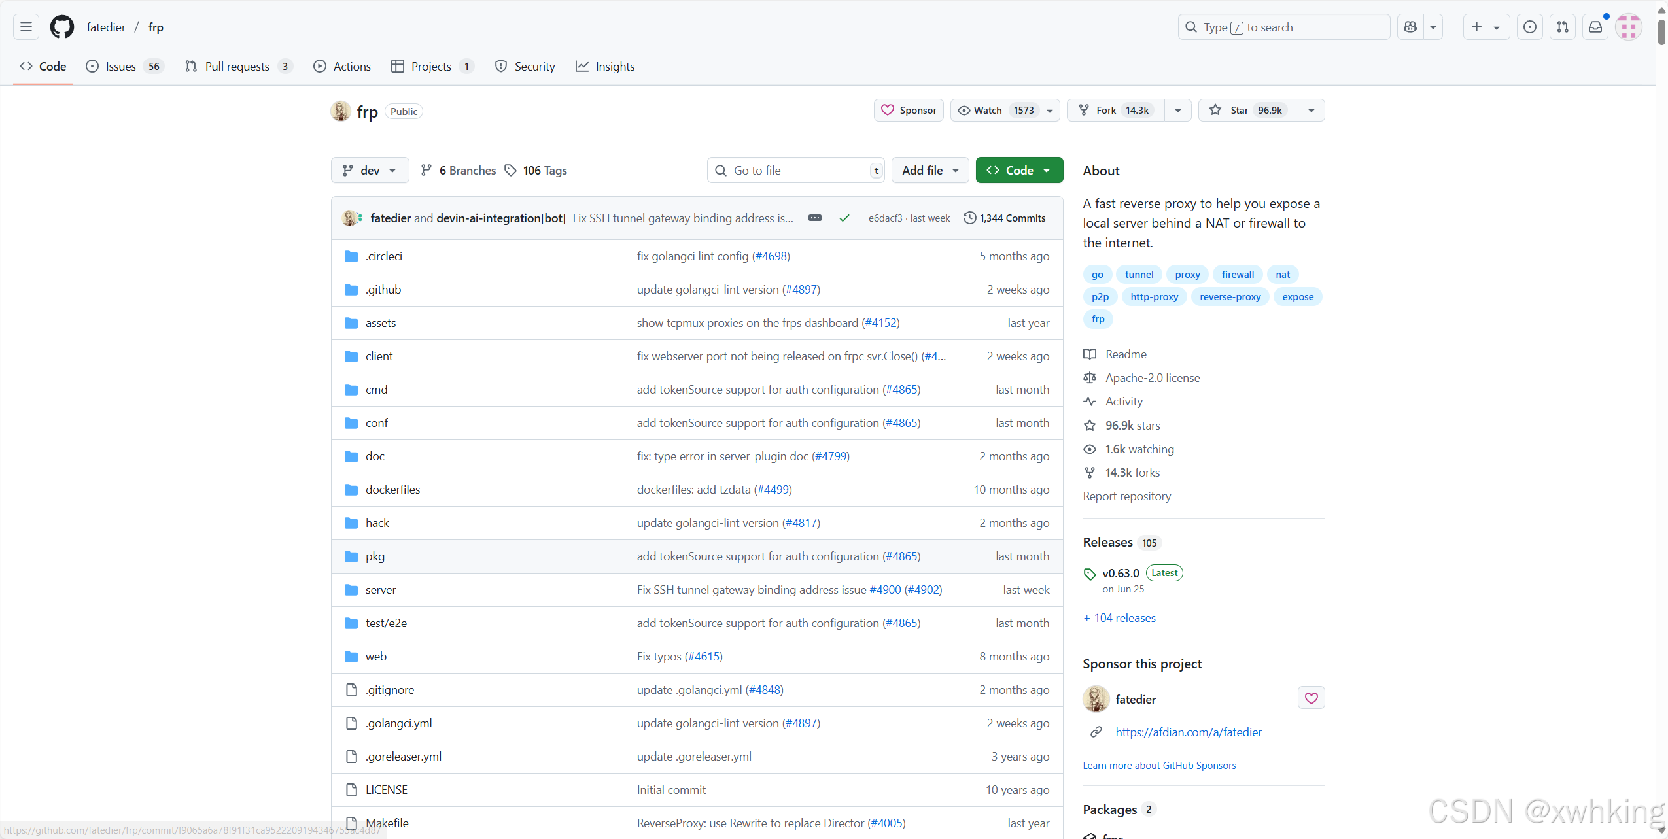The height and width of the screenshot is (839, 1668).
Task: Go to the GitHub homepage logo
Action: pos(62,27)
